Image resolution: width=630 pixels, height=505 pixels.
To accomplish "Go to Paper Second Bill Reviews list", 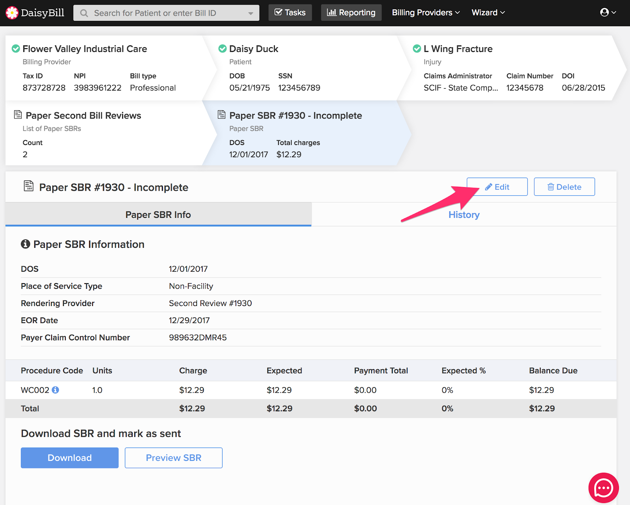I will [x=83, y=115].
